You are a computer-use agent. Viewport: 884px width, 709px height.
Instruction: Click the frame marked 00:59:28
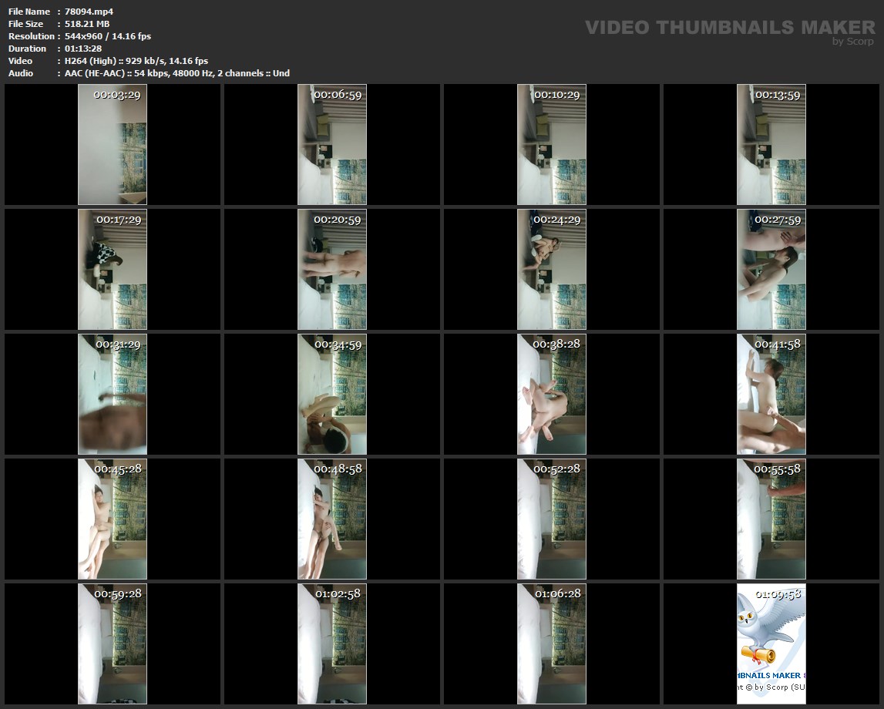pyautogui.click(x=113, y=643)
